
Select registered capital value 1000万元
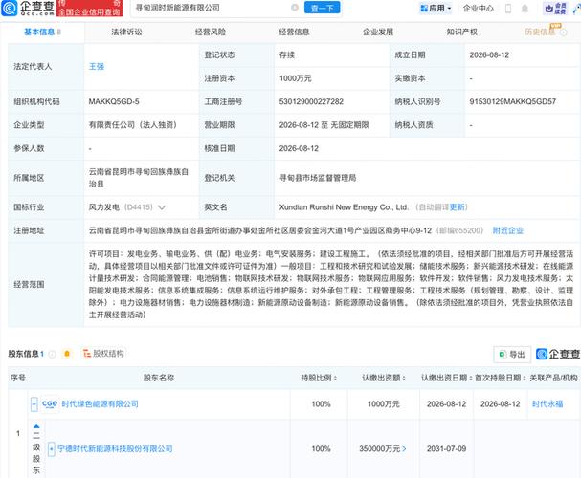296,78
